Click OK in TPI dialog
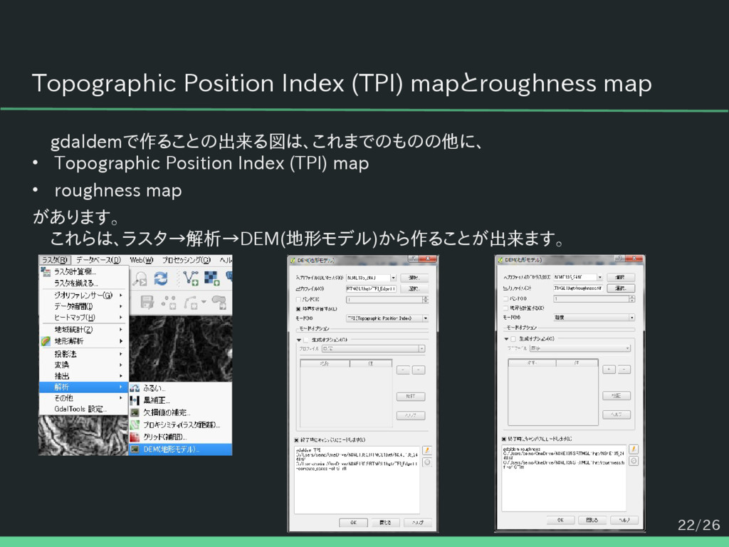Screen dimensions: 729x547 tap(353, 522)
